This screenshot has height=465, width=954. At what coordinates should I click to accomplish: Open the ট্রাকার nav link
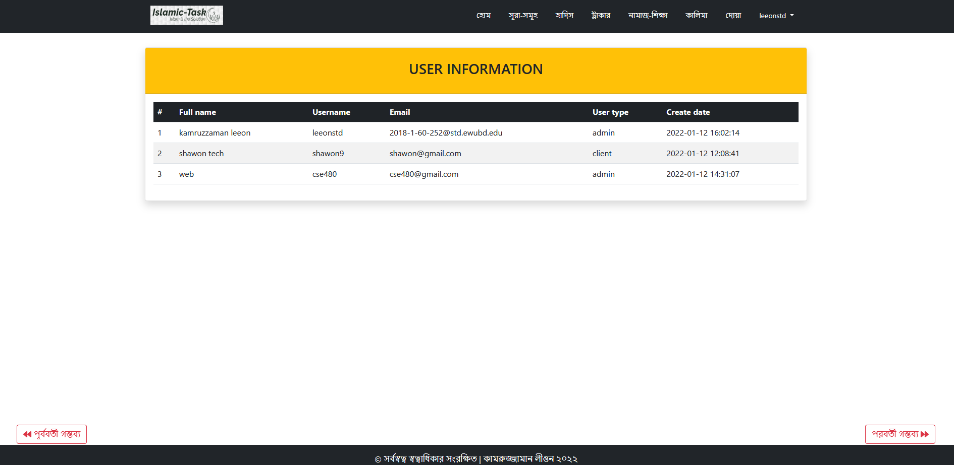click(601, 16)
